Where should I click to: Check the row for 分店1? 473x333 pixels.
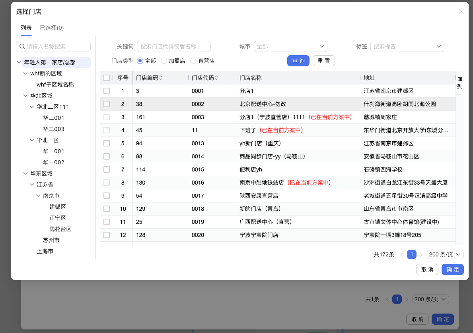pyautogui.click(x=107, y=91)
